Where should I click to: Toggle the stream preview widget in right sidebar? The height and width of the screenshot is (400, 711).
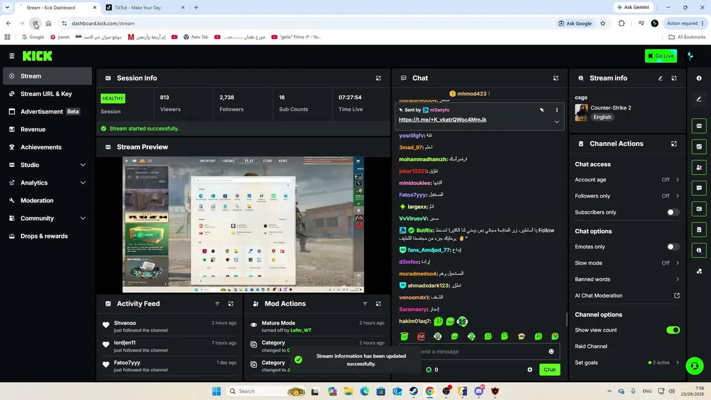tap(699, 126)
